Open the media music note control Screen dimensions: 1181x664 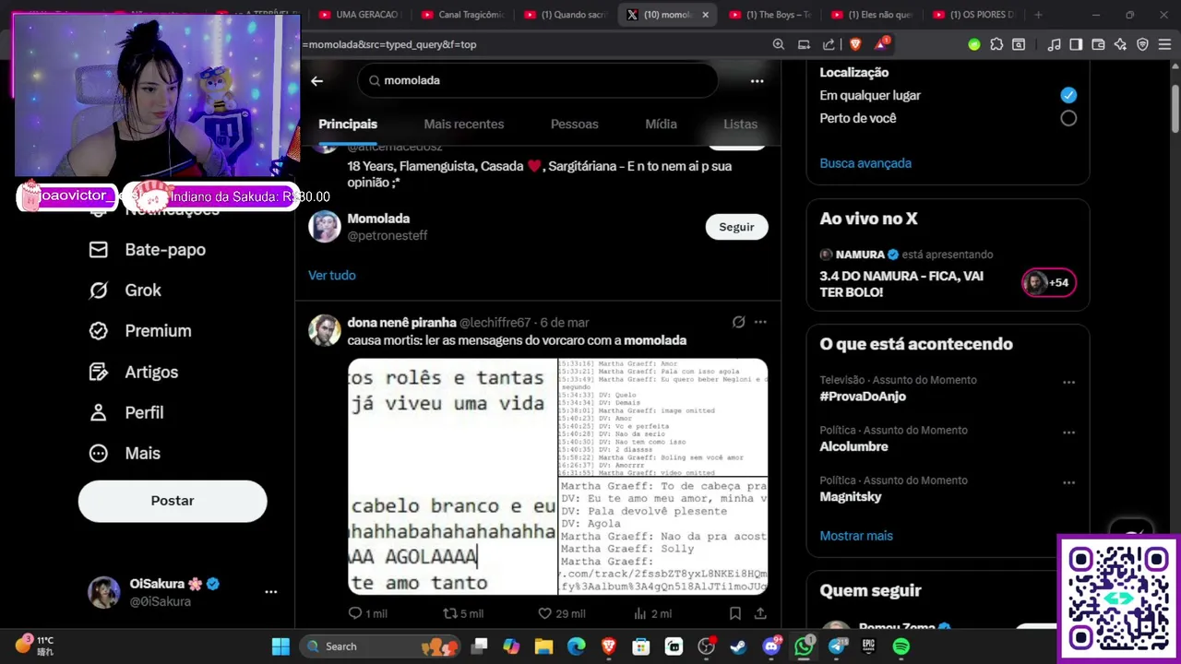[1054, 44]
